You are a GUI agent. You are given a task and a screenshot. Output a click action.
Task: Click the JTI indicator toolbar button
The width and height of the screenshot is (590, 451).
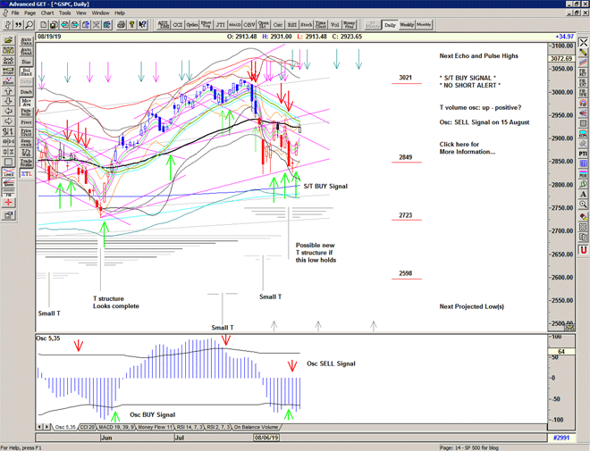222,25
